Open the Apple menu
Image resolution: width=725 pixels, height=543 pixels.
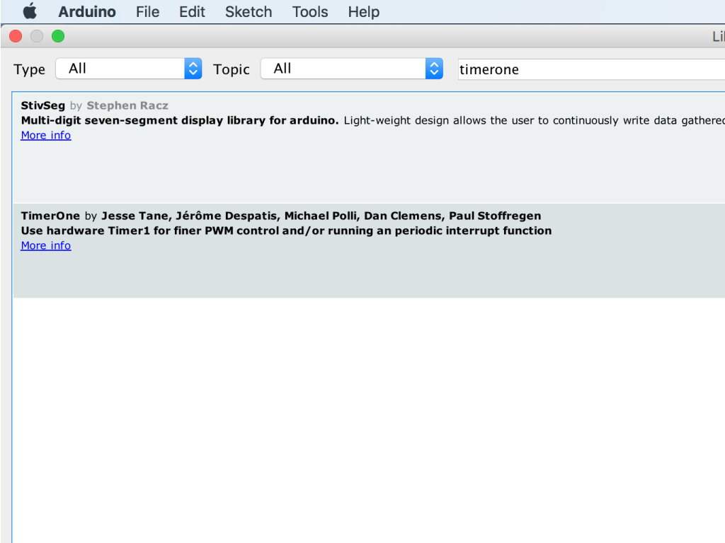pos(30,11)
